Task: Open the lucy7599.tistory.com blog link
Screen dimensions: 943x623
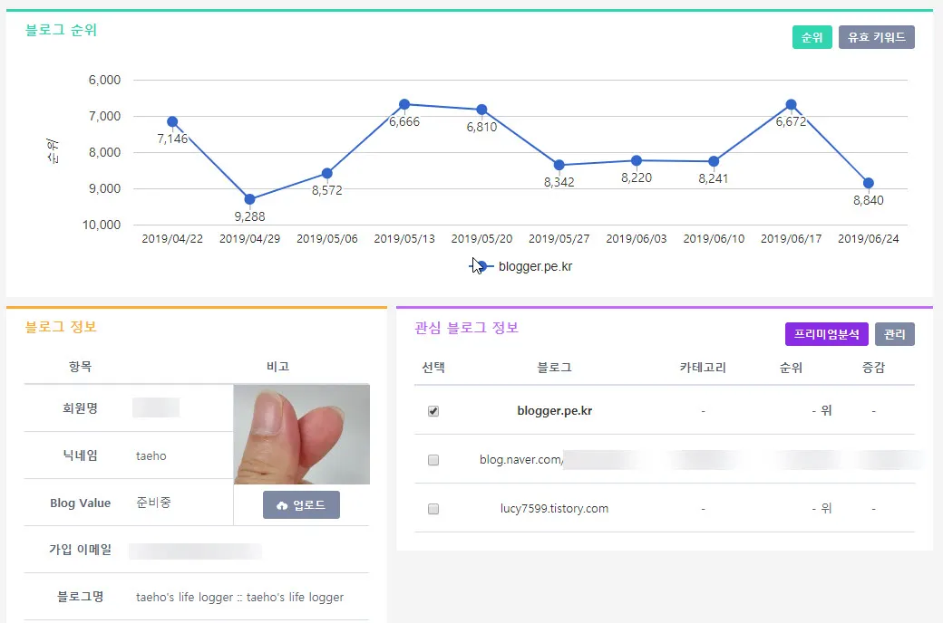Action: (554, 508)
